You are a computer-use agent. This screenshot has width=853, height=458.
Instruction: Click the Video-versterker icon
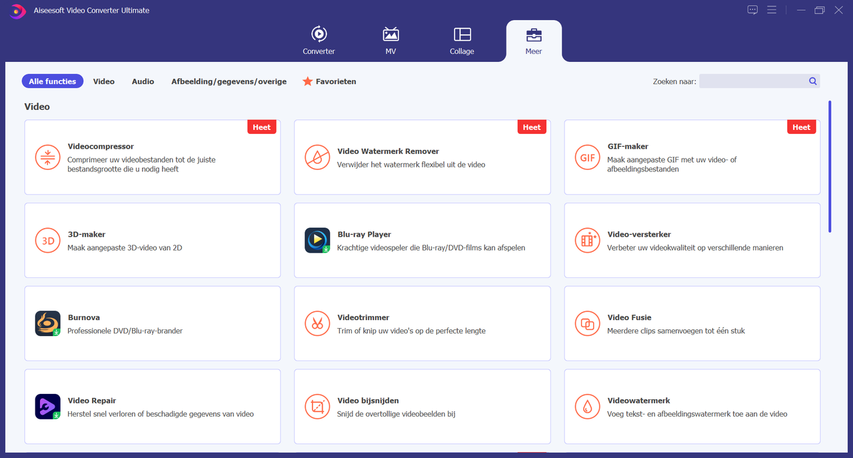tap(588, 241)
